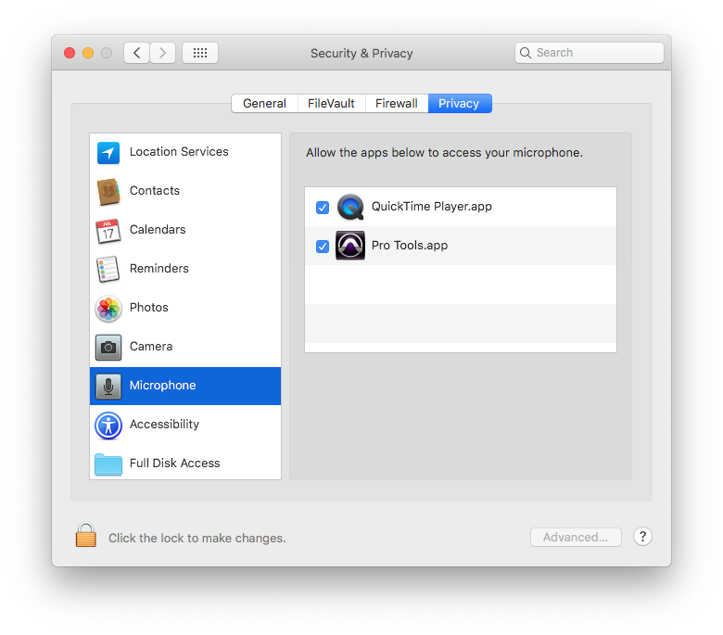
Task: Select Camera label in privacy list
Action: click(151, 347)
